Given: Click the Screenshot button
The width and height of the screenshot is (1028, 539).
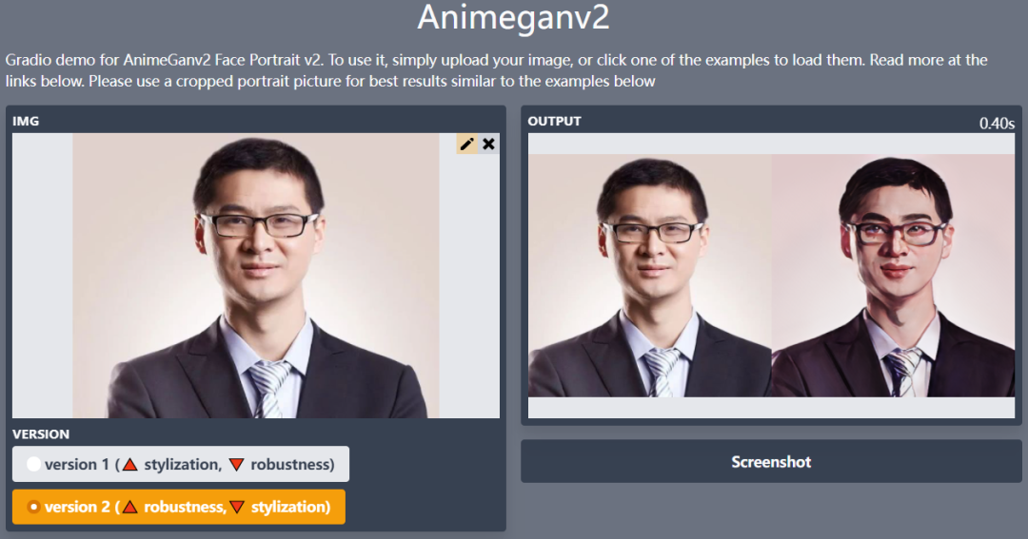Looking at the screenshot, I should 771,462.
